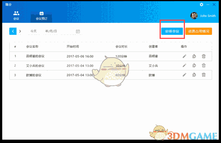Delete the 艾小兵的会议 meeting
The image size is (221, 143).
(x=204, y=66)
